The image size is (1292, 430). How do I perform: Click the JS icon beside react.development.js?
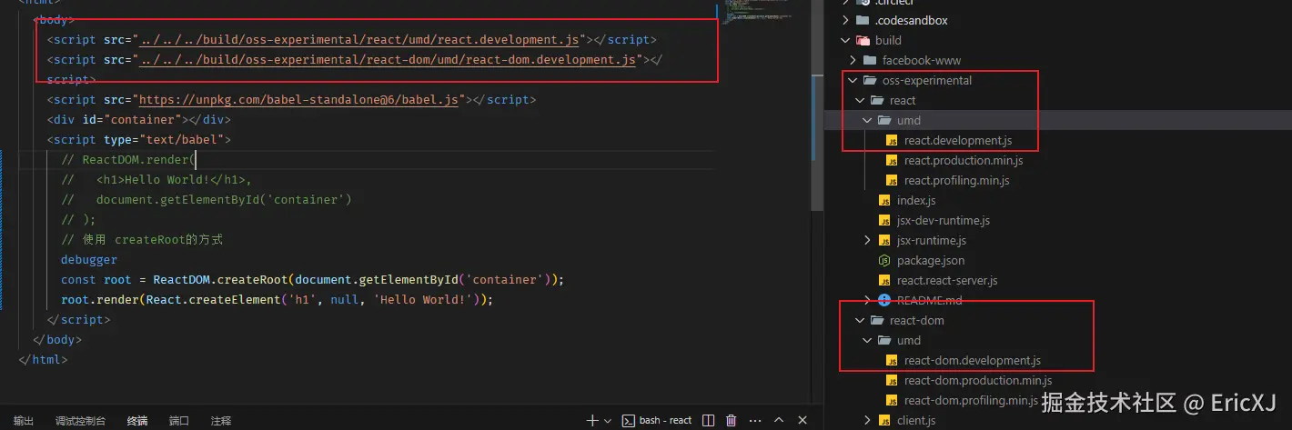pyautogui.click(x=892, y=140)
